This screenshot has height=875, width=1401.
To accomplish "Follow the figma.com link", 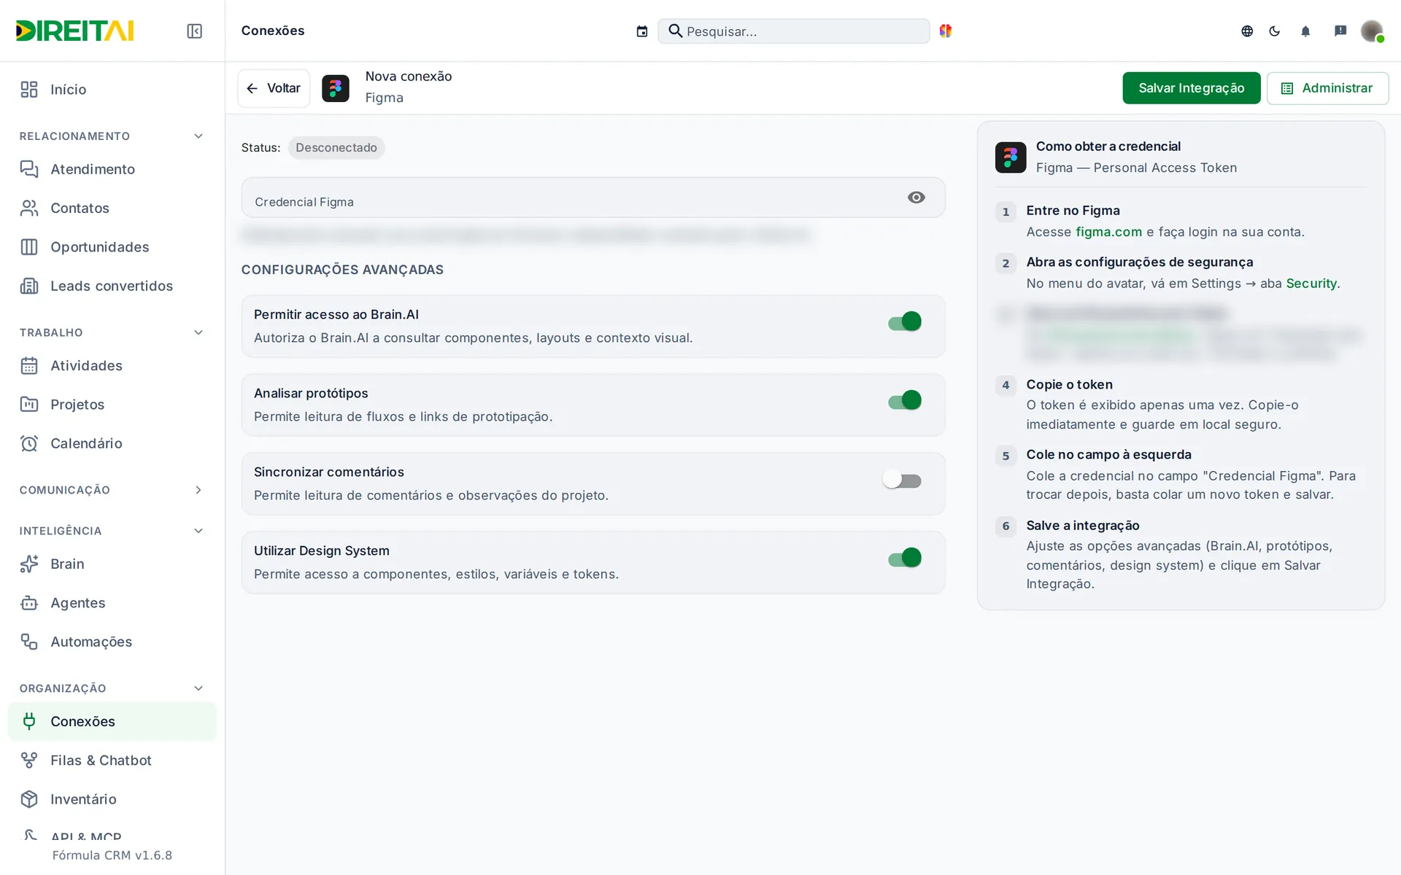I will click(1108, 232).
